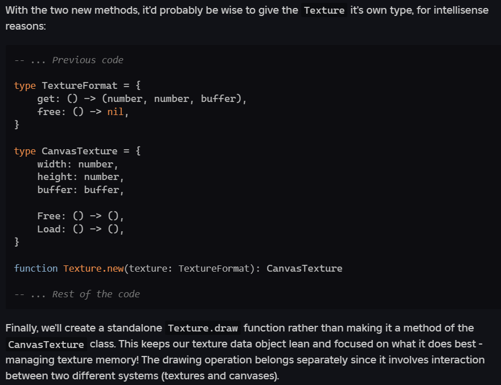Click inline "CanvasTexture" code in the final paragraph

[46, 345]
